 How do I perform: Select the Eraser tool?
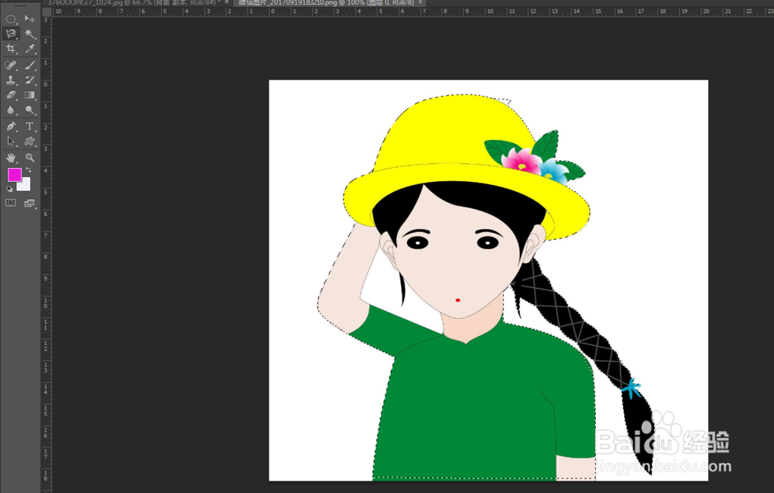tap(11, 94)
